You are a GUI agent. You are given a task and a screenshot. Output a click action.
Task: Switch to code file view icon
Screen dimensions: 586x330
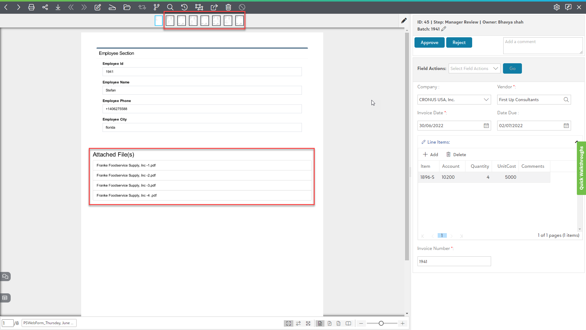(x=338, y=323)
